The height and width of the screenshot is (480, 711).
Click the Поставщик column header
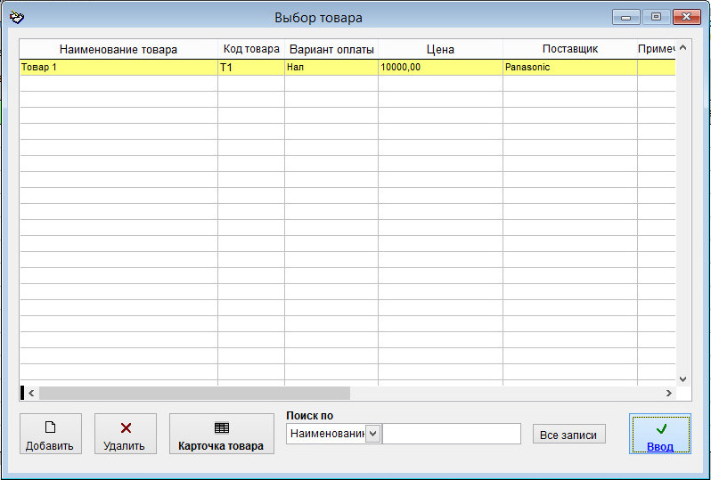[570, 49]
